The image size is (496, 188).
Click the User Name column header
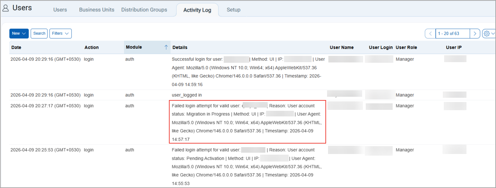point(341,47)
